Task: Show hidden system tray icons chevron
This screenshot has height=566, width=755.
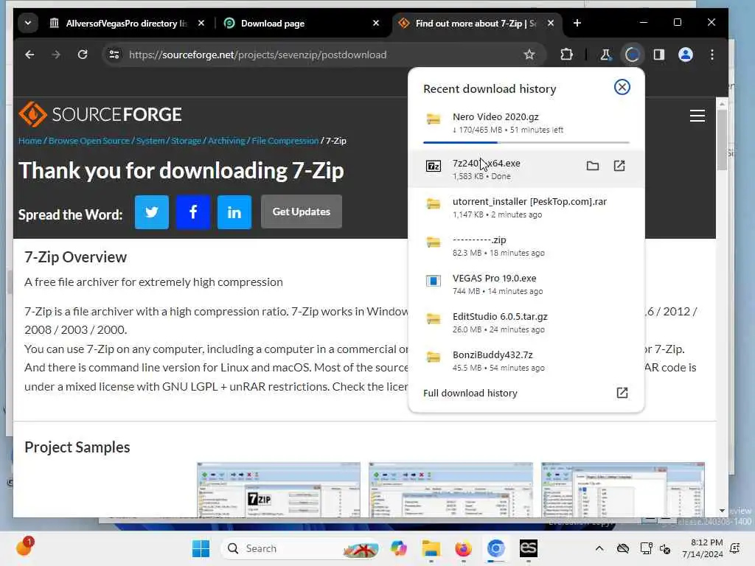Action: [599, 548]
